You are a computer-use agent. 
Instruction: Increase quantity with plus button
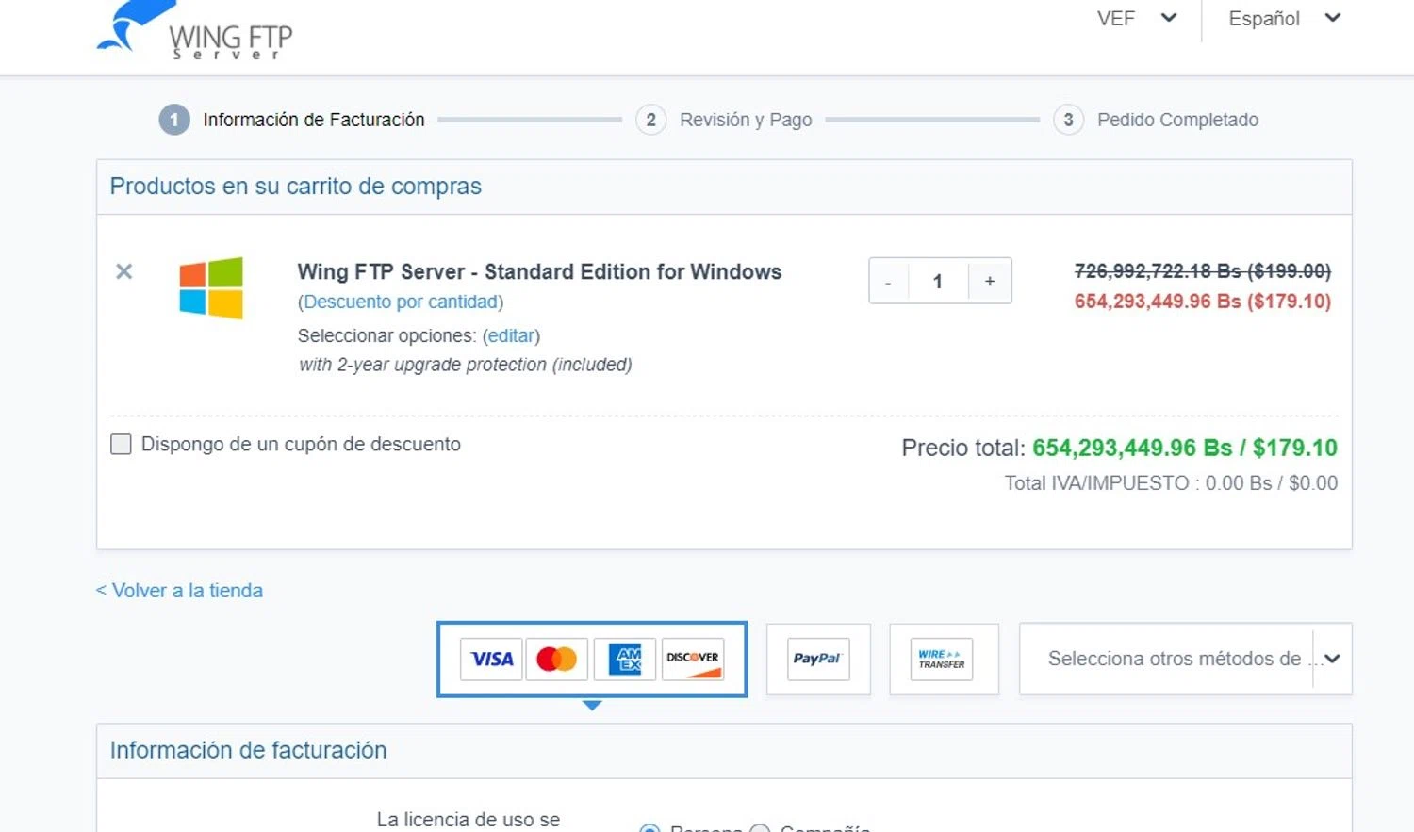point(990,281)
